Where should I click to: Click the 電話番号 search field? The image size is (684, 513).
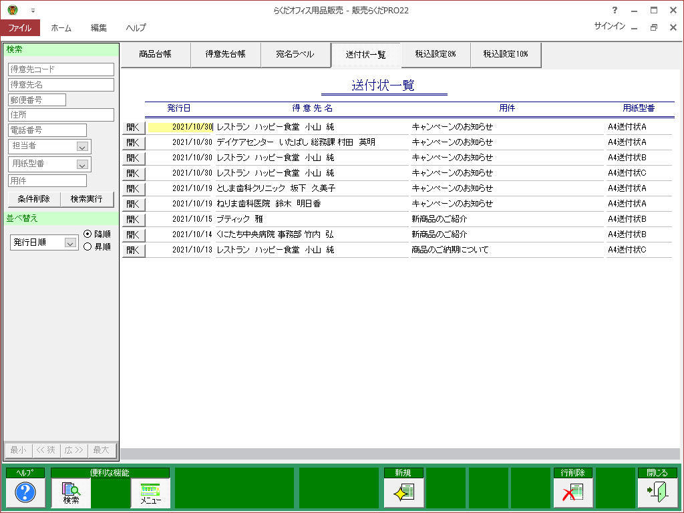pyautogui.click(x=47, y=130)
